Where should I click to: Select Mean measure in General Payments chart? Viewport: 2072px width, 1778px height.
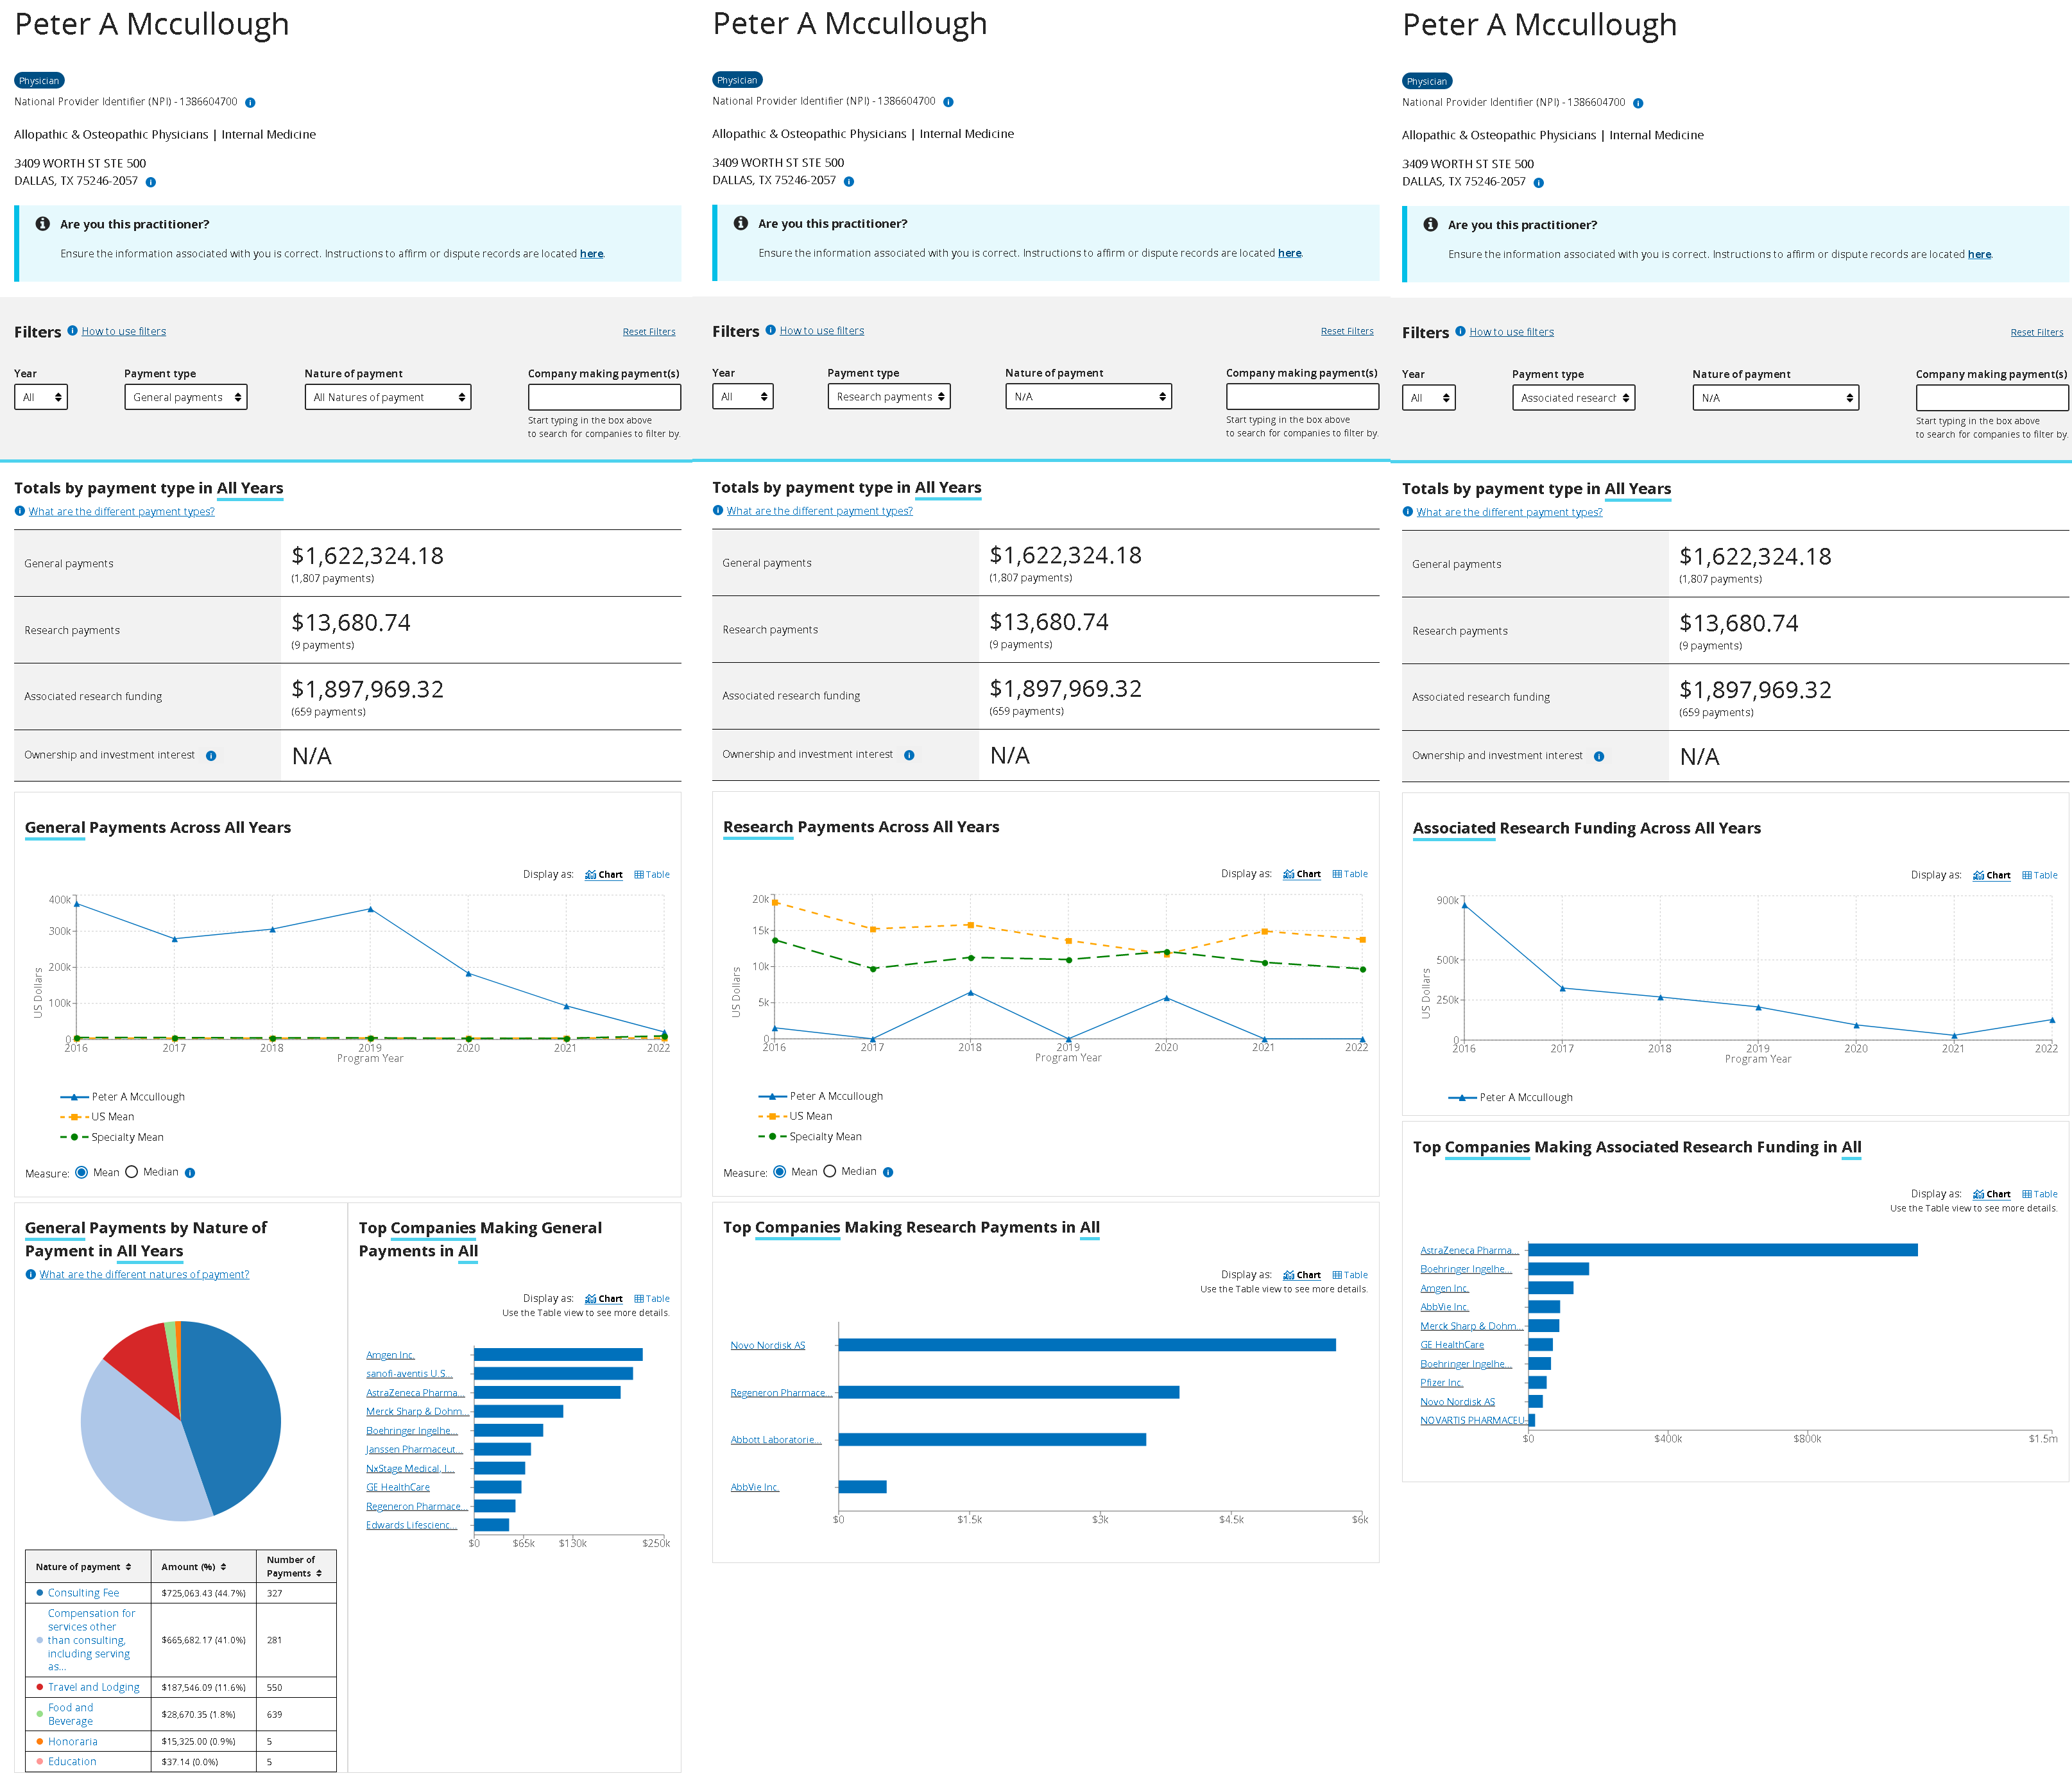point(81,1172)
